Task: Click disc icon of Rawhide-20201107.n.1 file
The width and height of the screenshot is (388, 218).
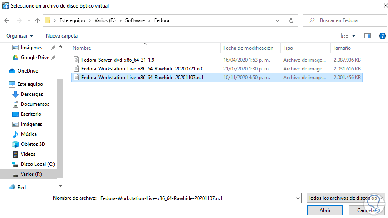Action: point(76,78)
